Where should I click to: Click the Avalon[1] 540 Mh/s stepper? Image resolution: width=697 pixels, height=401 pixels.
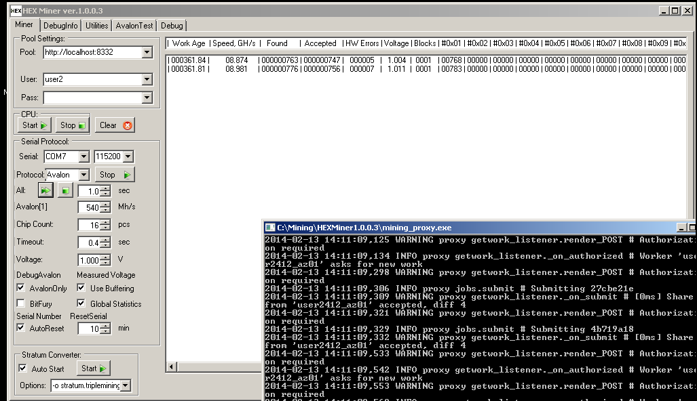[x=105, y=207]
